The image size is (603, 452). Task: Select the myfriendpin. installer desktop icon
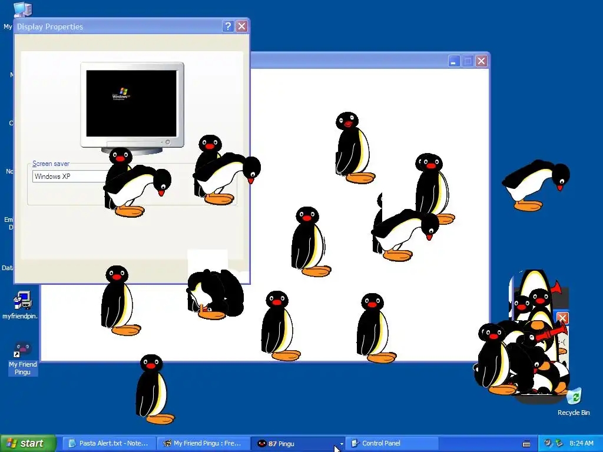coord(21,305)
